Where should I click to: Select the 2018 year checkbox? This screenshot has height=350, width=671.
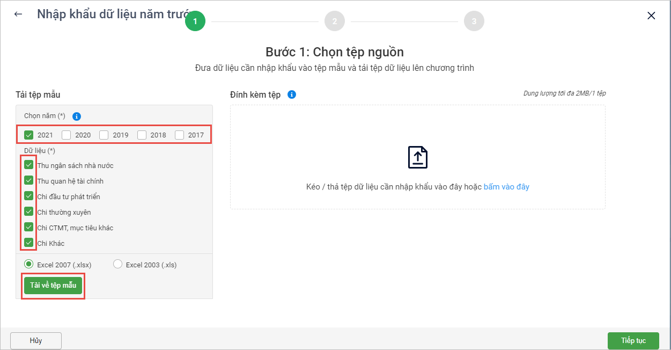(142, 135)
